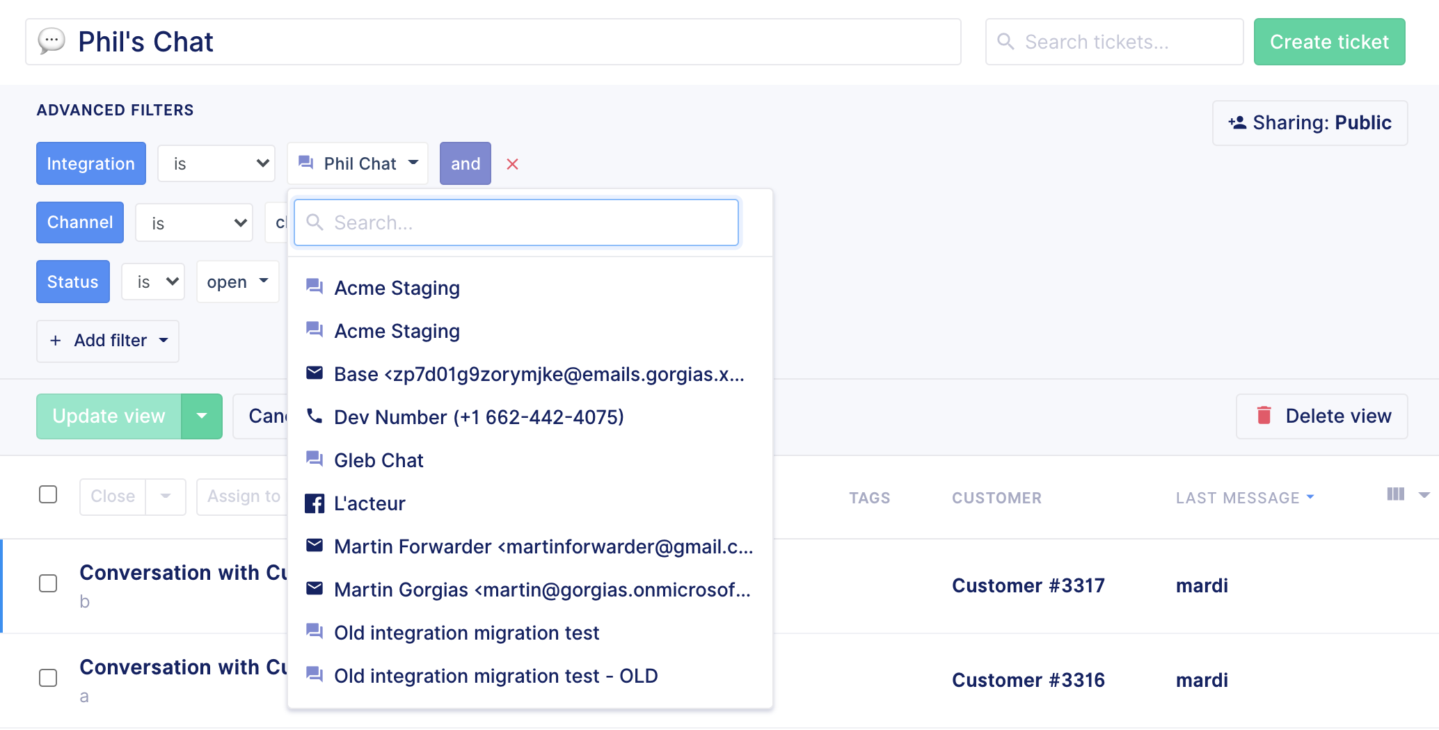Click the envelope icon beside Martin Forwarder
Viewport: 1439px width, 730px height.
(x=315, y=546)
